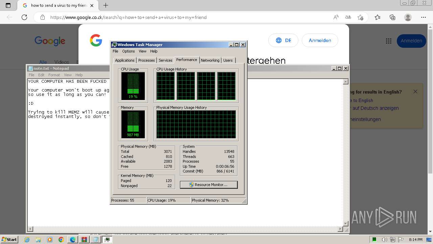Open Task Manager Options menu
The width and height of the screenshot is (433, 244).
129,51
